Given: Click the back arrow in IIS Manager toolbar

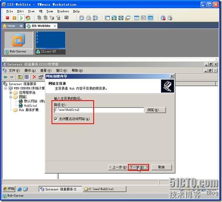Looking at the screenshot, I should (x=5, y=77).
